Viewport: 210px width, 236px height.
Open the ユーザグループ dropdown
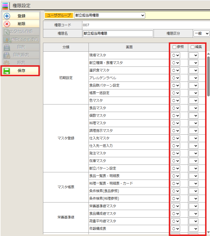point(109,15)
